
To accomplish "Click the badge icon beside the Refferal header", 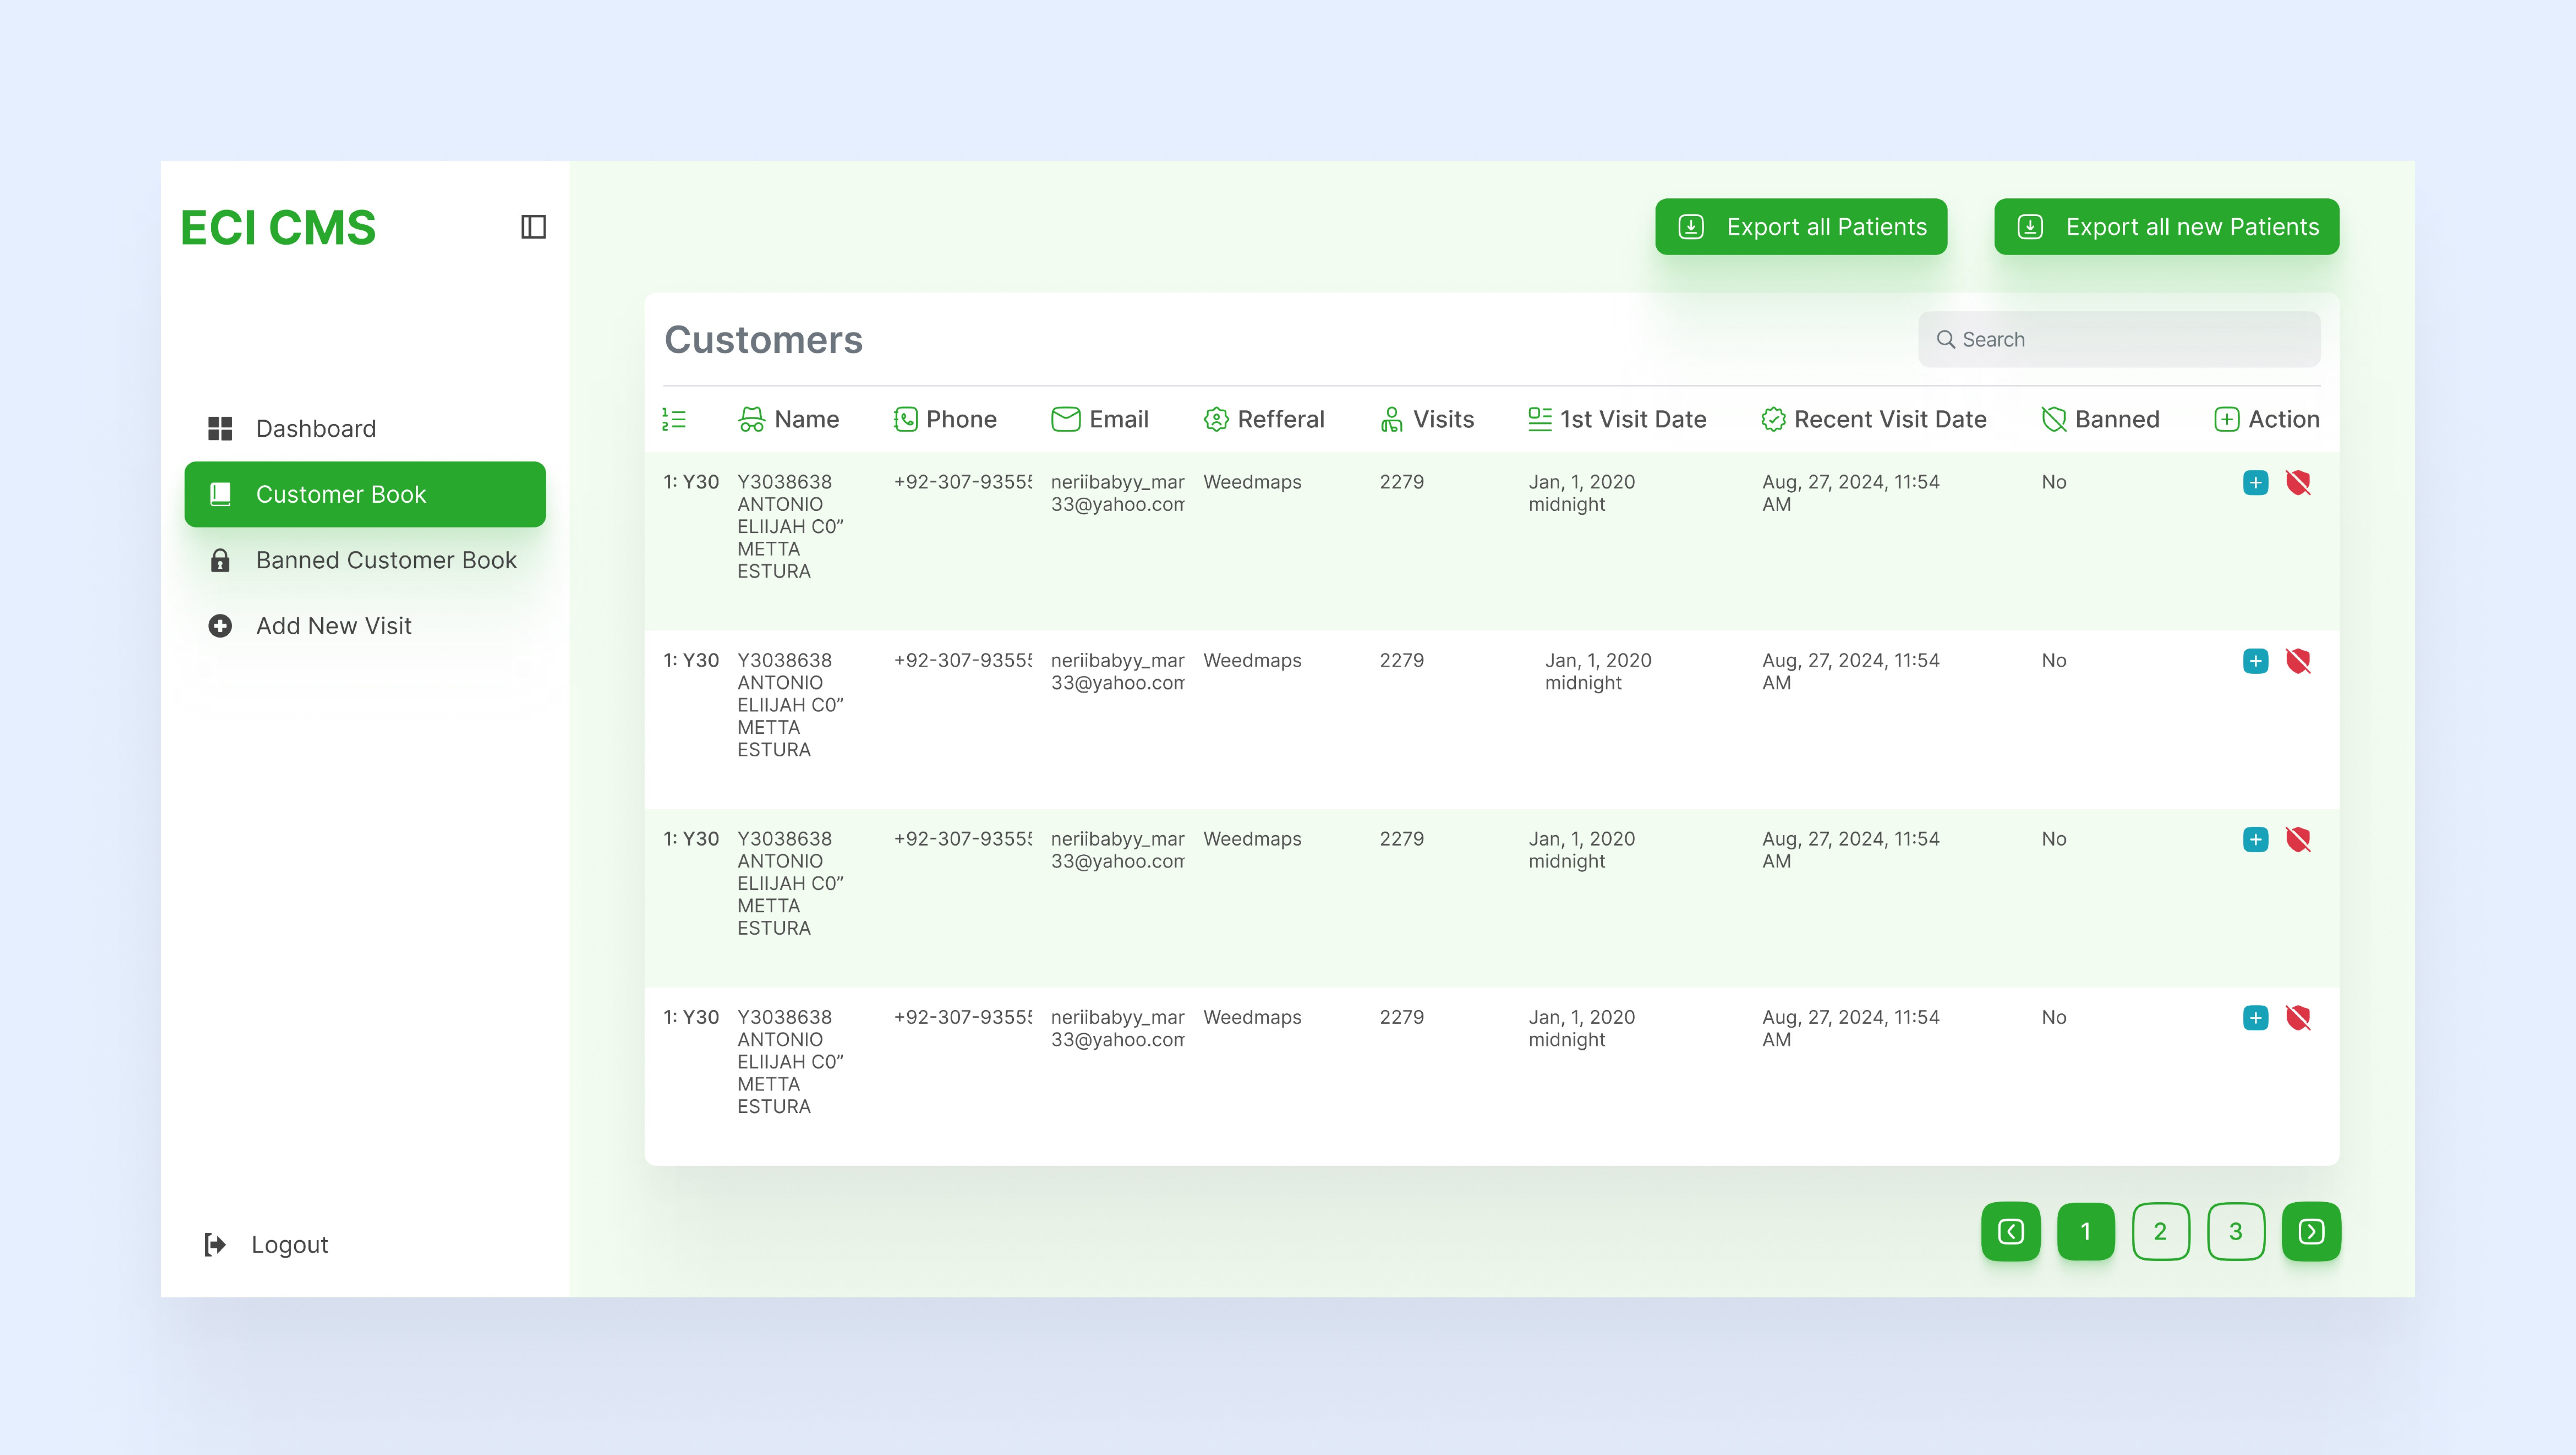I will [1216, 419].
